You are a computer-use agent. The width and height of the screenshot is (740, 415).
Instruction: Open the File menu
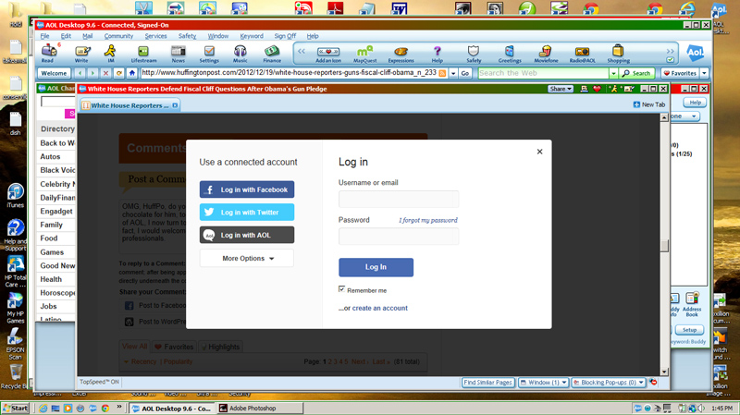pyautogui.click(x=44, y=36)
